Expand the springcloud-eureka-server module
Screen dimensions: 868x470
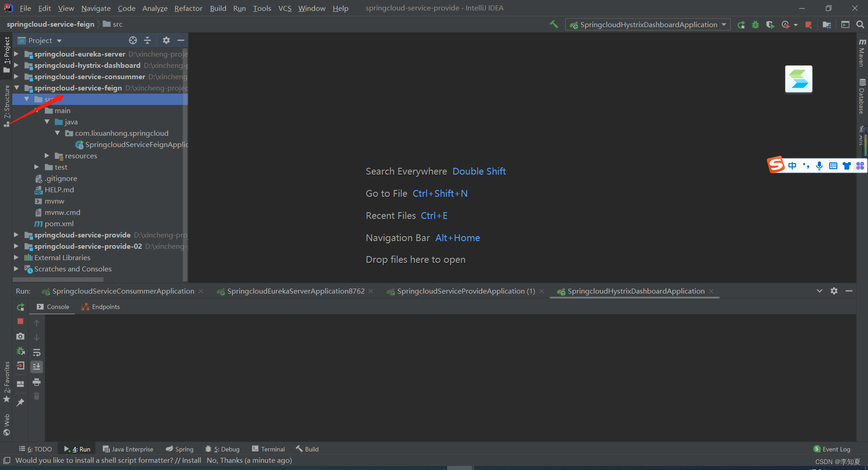pyautogui.click(x=16, y=54)
